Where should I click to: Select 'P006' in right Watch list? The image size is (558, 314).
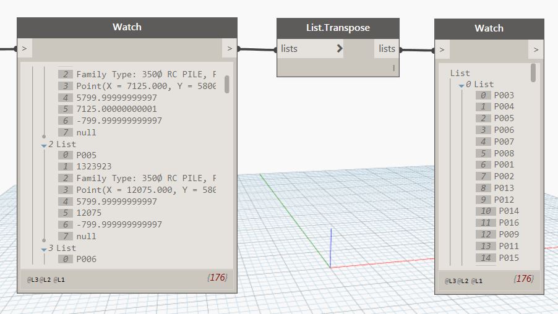pyautogui.click(x=504, y=130)
